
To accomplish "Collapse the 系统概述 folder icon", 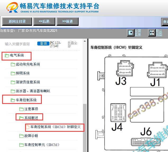I will point(21,118).
